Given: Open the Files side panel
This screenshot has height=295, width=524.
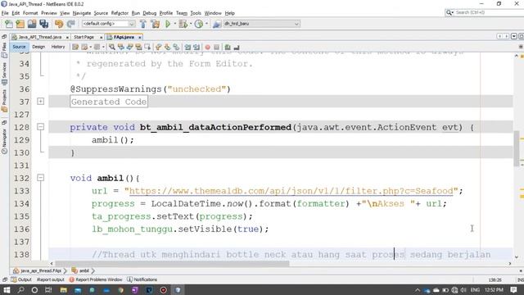Looking at the screenshot, I should [4, 49].
